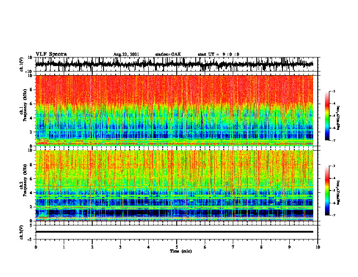
Task: Click the "8" tick on ch.1 frequency axis
Action: click(x=31, y=90)
